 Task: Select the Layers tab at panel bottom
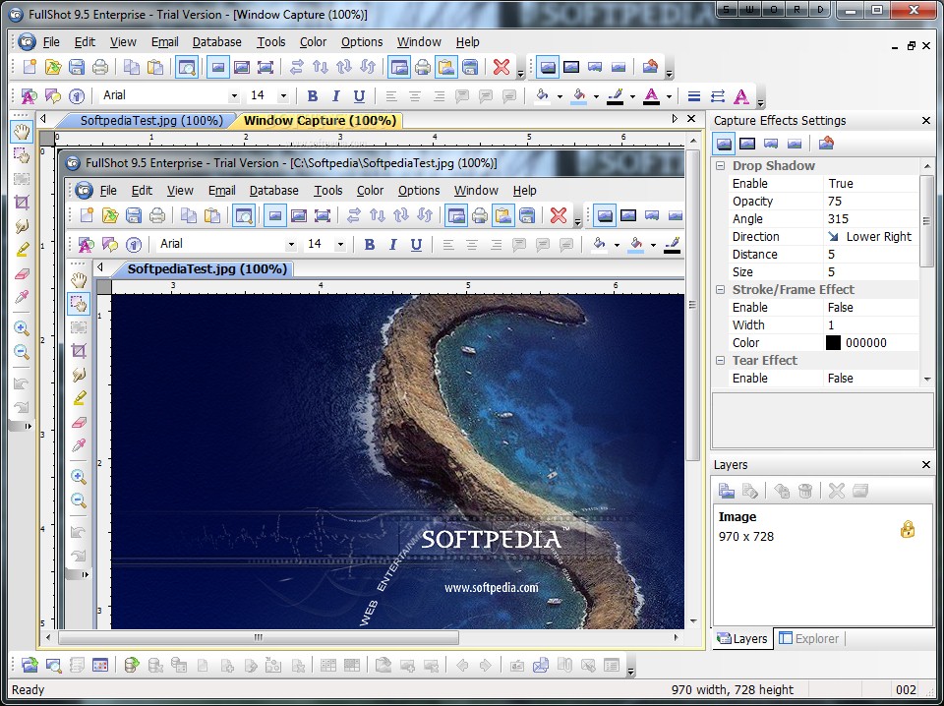[x=742, y=638]
